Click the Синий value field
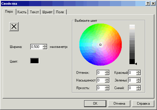 (132, 88)
